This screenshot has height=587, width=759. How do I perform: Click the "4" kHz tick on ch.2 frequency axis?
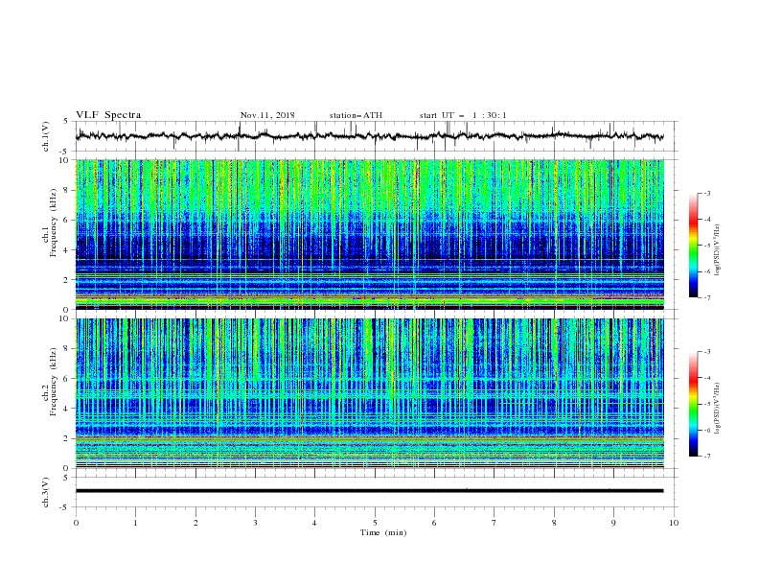point(68,409)
